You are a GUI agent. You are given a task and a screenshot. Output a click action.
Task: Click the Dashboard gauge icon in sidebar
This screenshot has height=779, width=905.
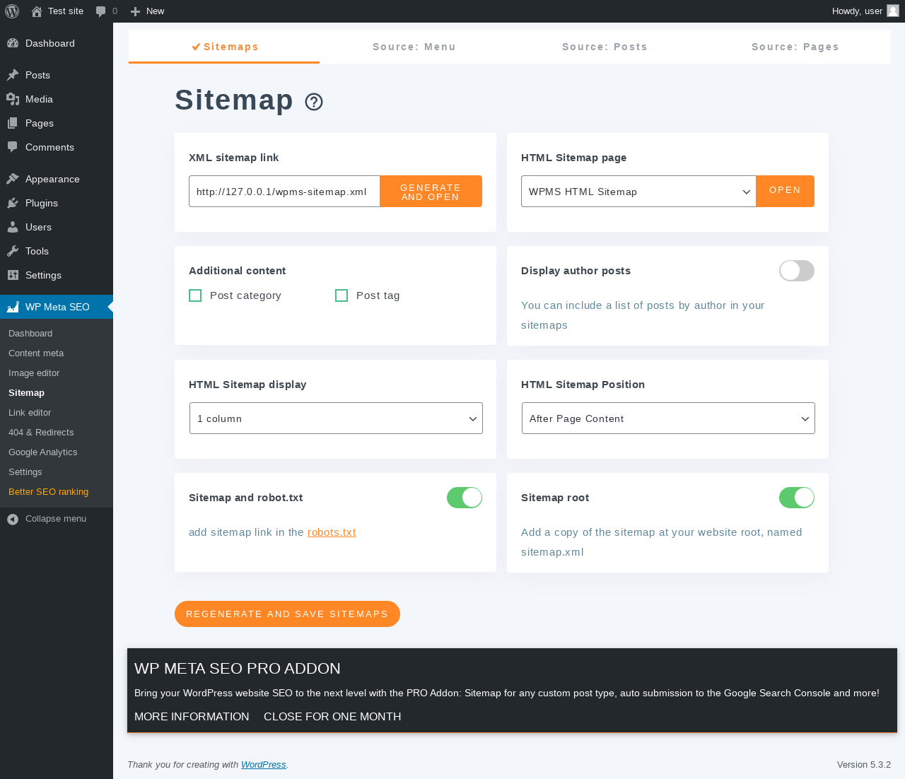(x=13, y=43)
